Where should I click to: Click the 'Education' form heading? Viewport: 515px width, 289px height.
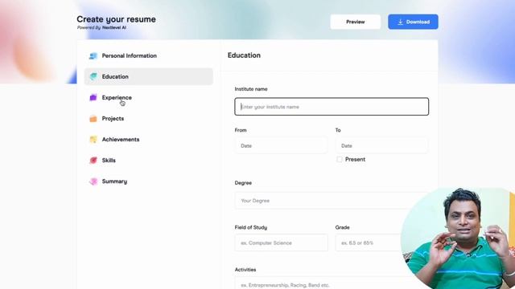point(244,55)
